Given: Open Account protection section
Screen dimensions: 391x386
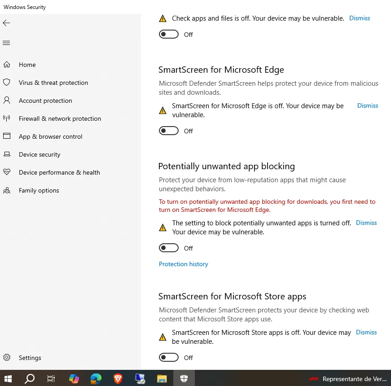Looking at the screenshot, I should (x=45, y=101).
